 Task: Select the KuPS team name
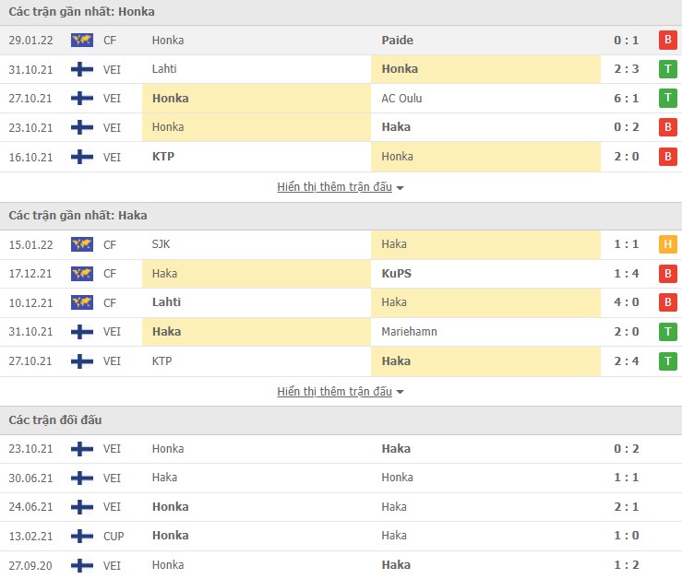(x=397, y=274)
